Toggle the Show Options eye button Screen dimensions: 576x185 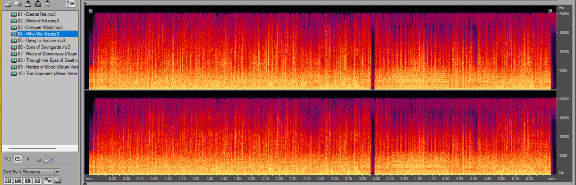70,4
